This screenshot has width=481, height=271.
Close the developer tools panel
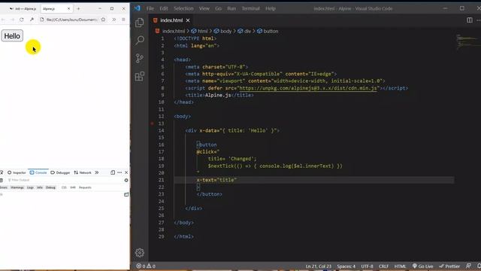[126, 172]
